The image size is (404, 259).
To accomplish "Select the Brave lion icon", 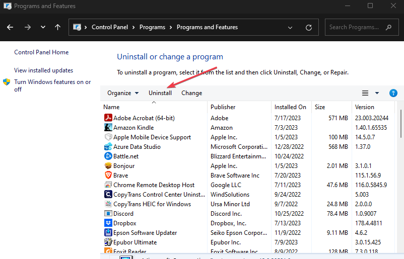I will tap(108, 175).
